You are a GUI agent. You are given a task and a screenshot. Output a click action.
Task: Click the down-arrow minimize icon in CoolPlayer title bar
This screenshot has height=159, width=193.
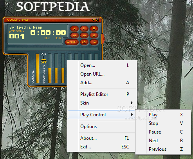(x=94, y=20)
